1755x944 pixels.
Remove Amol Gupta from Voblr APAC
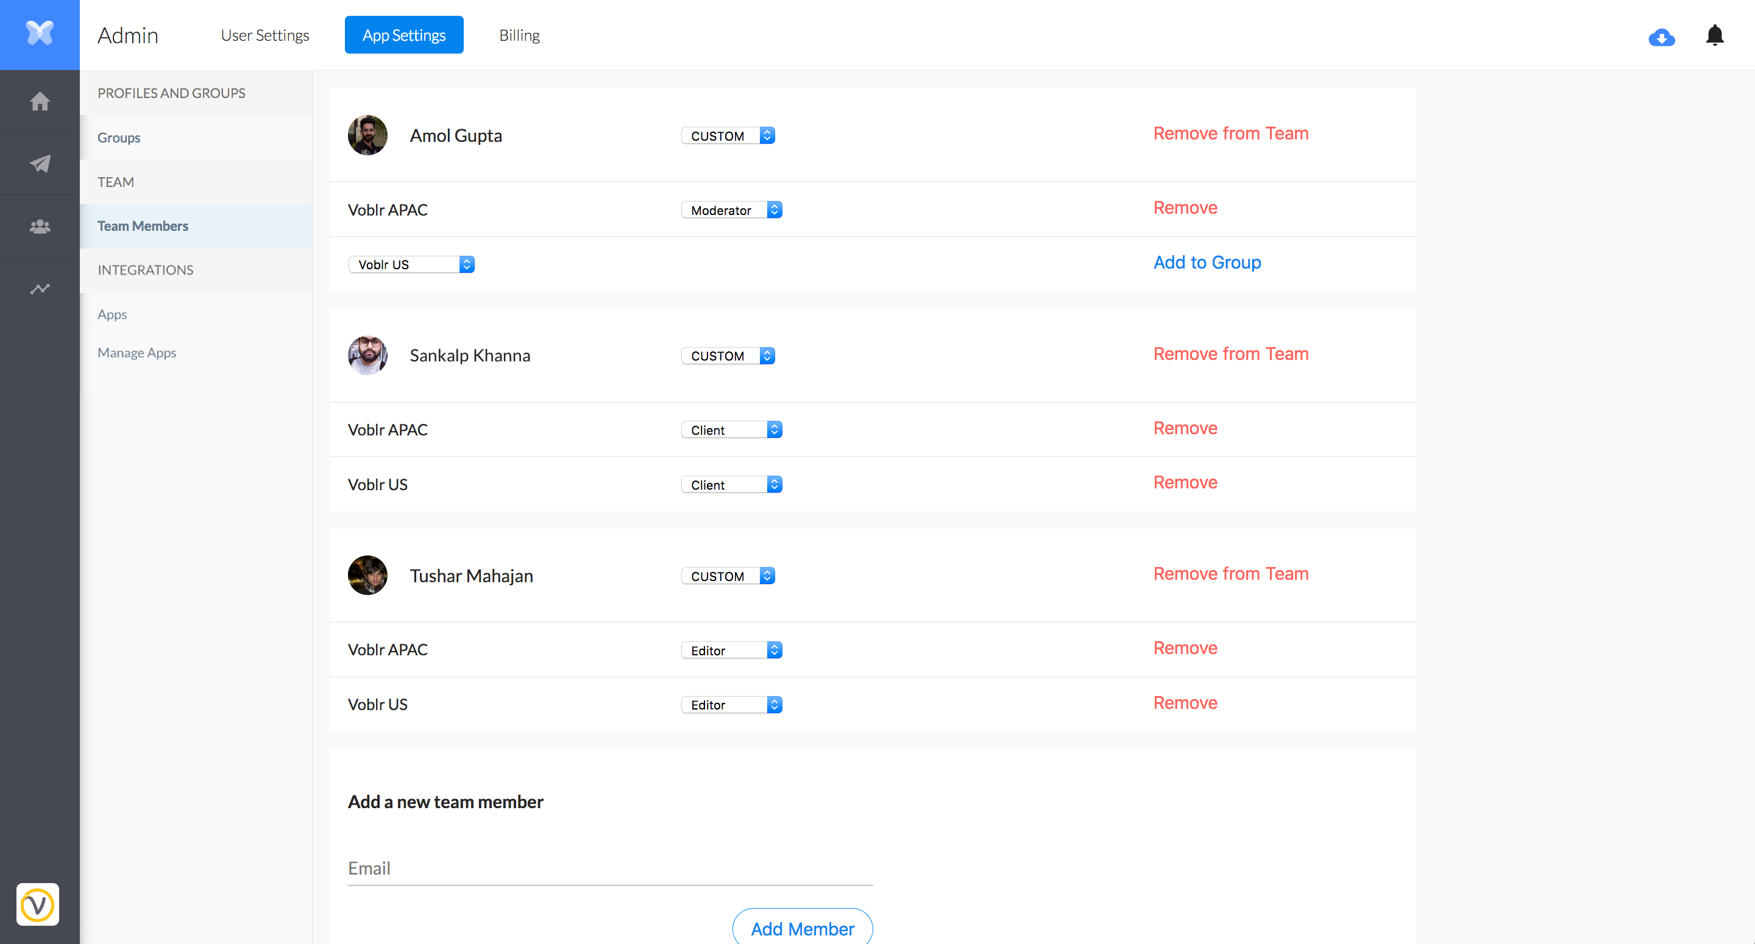click(x=1185, y=208)
